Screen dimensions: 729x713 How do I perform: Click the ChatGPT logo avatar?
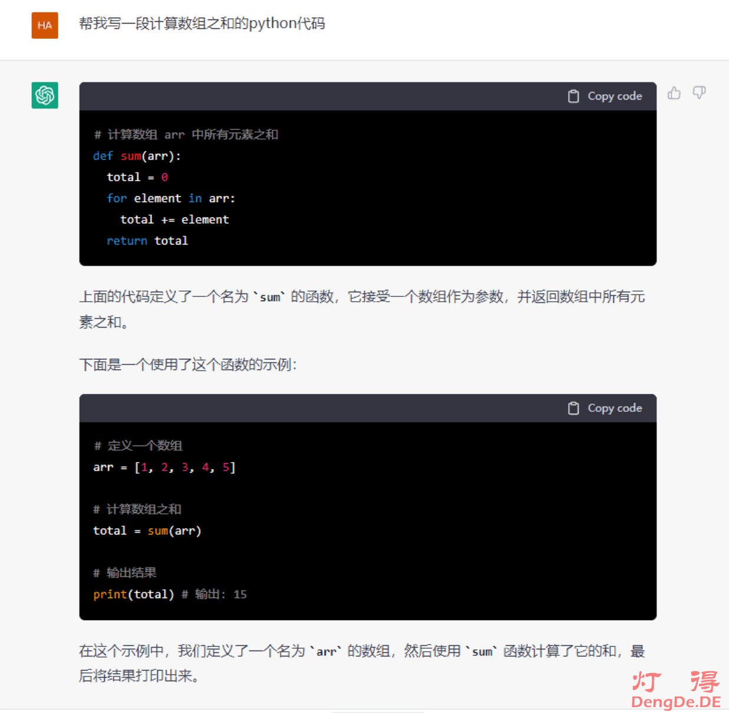pos(45,95)
